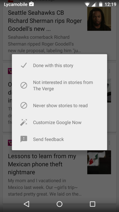Tap the recent apps square button
The image size is (119, 212).
[x=93, y=204]
